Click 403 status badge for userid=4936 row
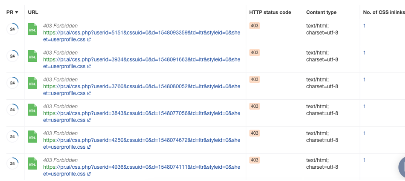Image resolution: width=405 pixels, height=181 pixels. pyautogui.click(x=254, y=160)
